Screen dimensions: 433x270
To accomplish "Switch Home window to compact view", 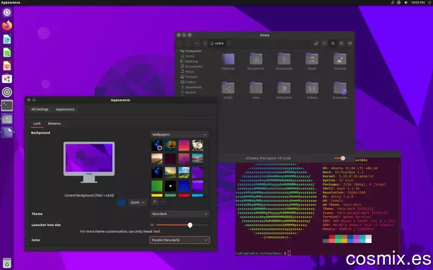I will [350, 43].
